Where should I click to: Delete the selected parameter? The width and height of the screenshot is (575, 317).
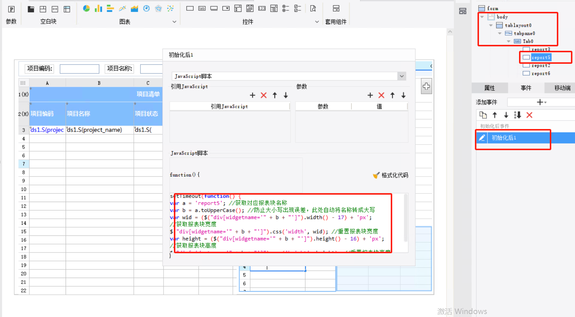tap(381, 95)
